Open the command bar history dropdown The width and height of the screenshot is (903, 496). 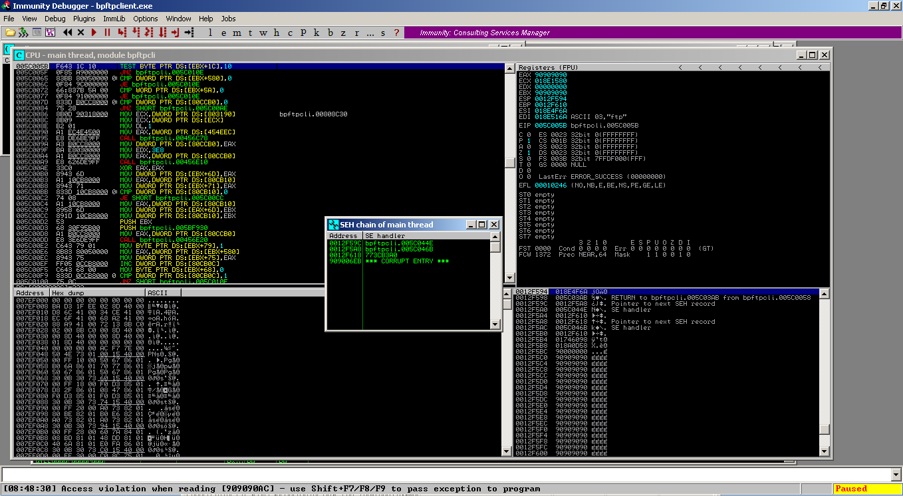coord(895,475)
